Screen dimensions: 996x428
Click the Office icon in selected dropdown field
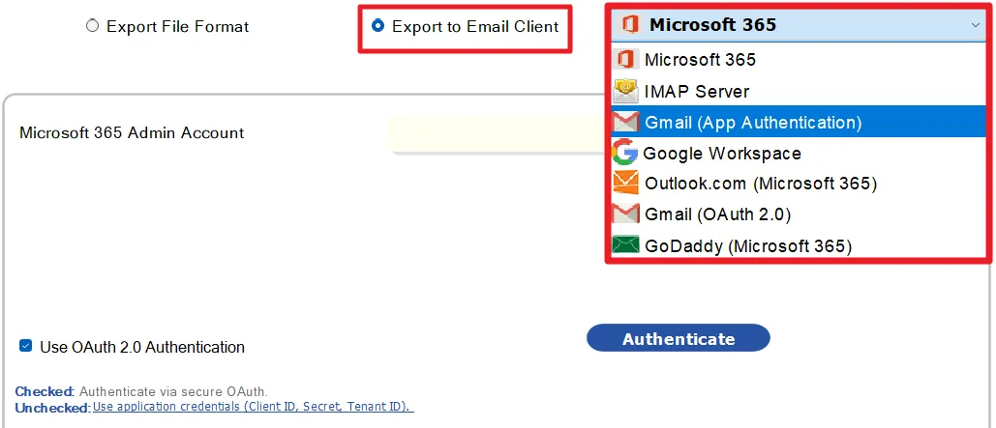pyautogui.click(x=629, y=25)
